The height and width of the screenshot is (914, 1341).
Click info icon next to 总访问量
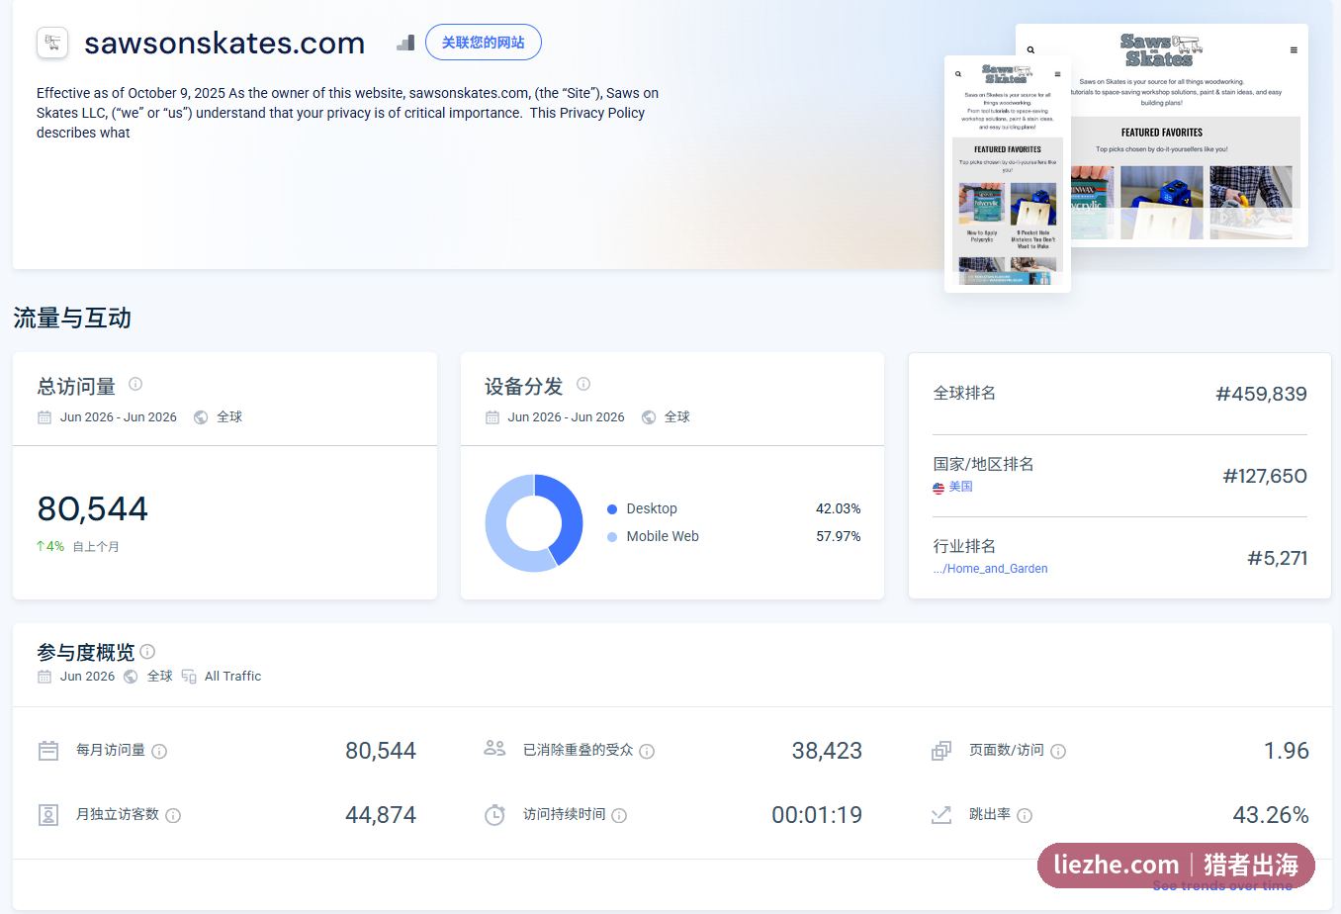[x=135, y=384]
